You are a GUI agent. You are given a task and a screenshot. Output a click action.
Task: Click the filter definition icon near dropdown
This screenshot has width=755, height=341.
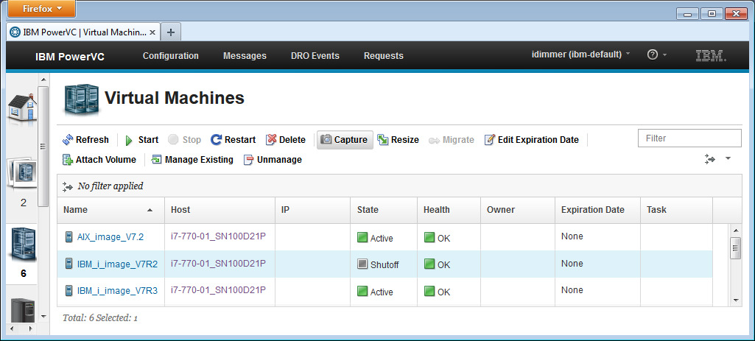[710, 159]
